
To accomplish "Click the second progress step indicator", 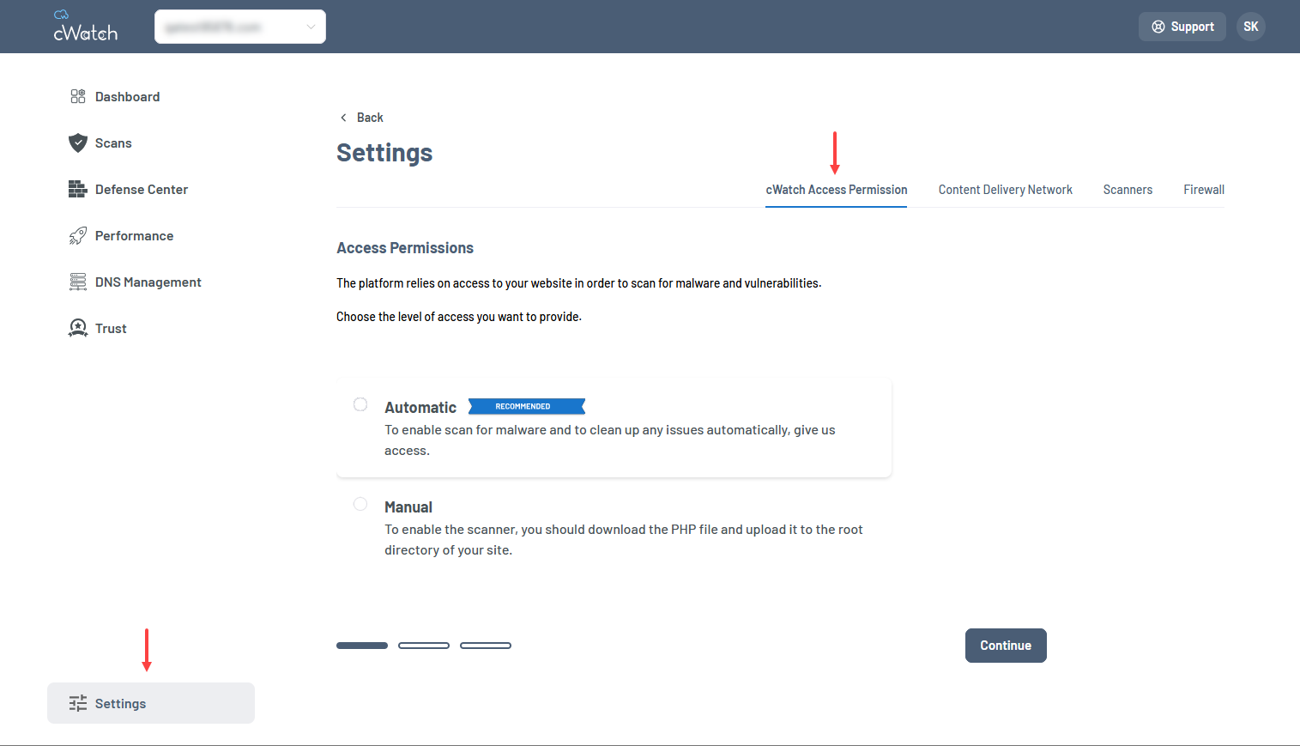I will tap(424, 646).
